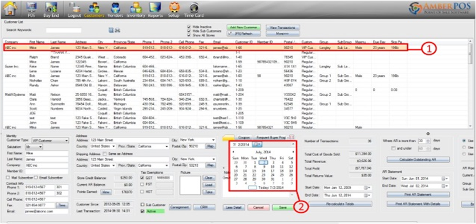
Task: Sort list by Customer ID column
Action: 244,42
